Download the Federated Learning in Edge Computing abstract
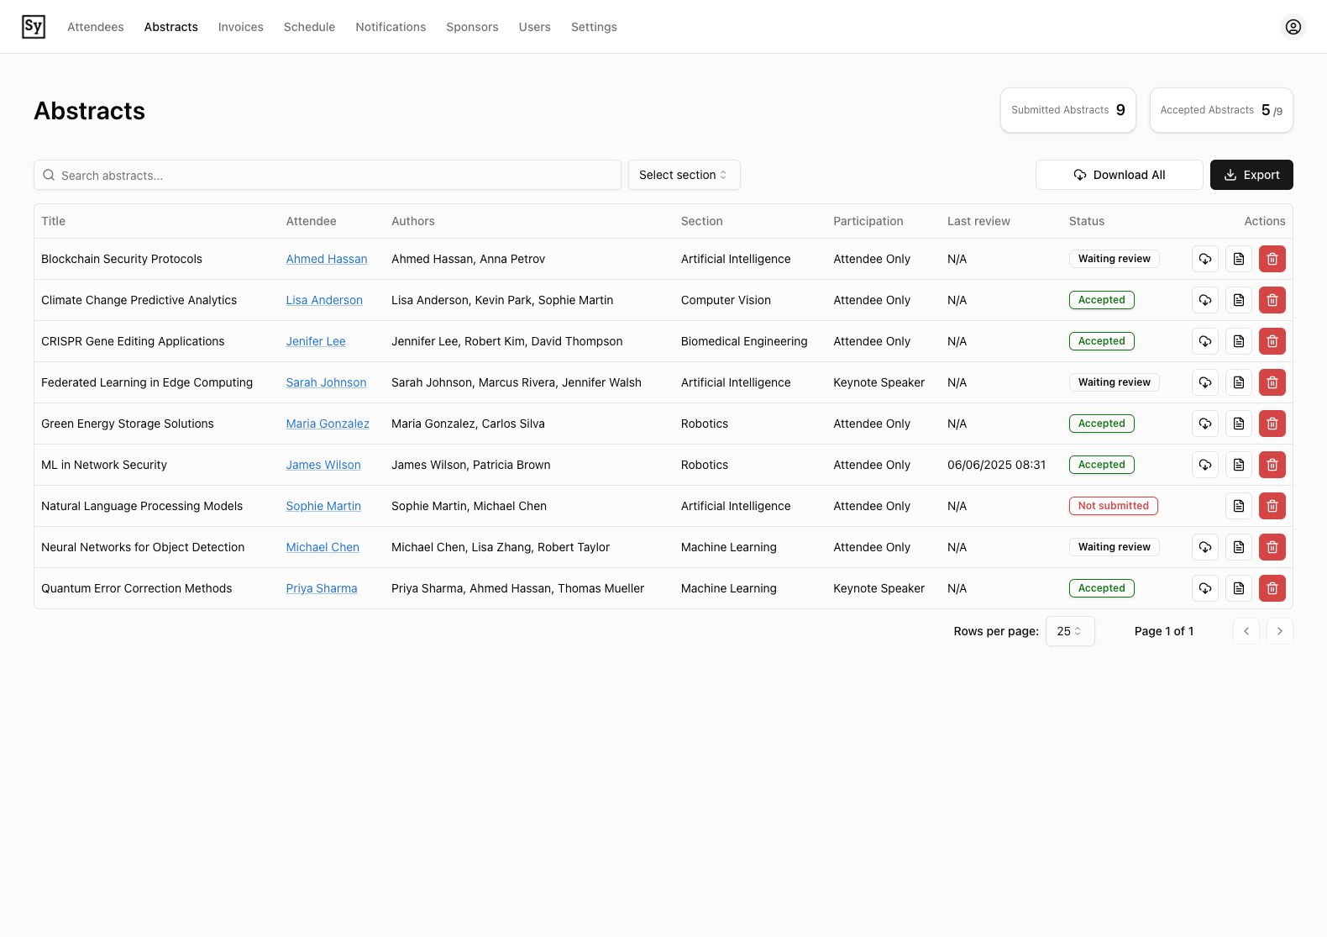The height and width of the screenshot is (937, 1327). 1204,382
